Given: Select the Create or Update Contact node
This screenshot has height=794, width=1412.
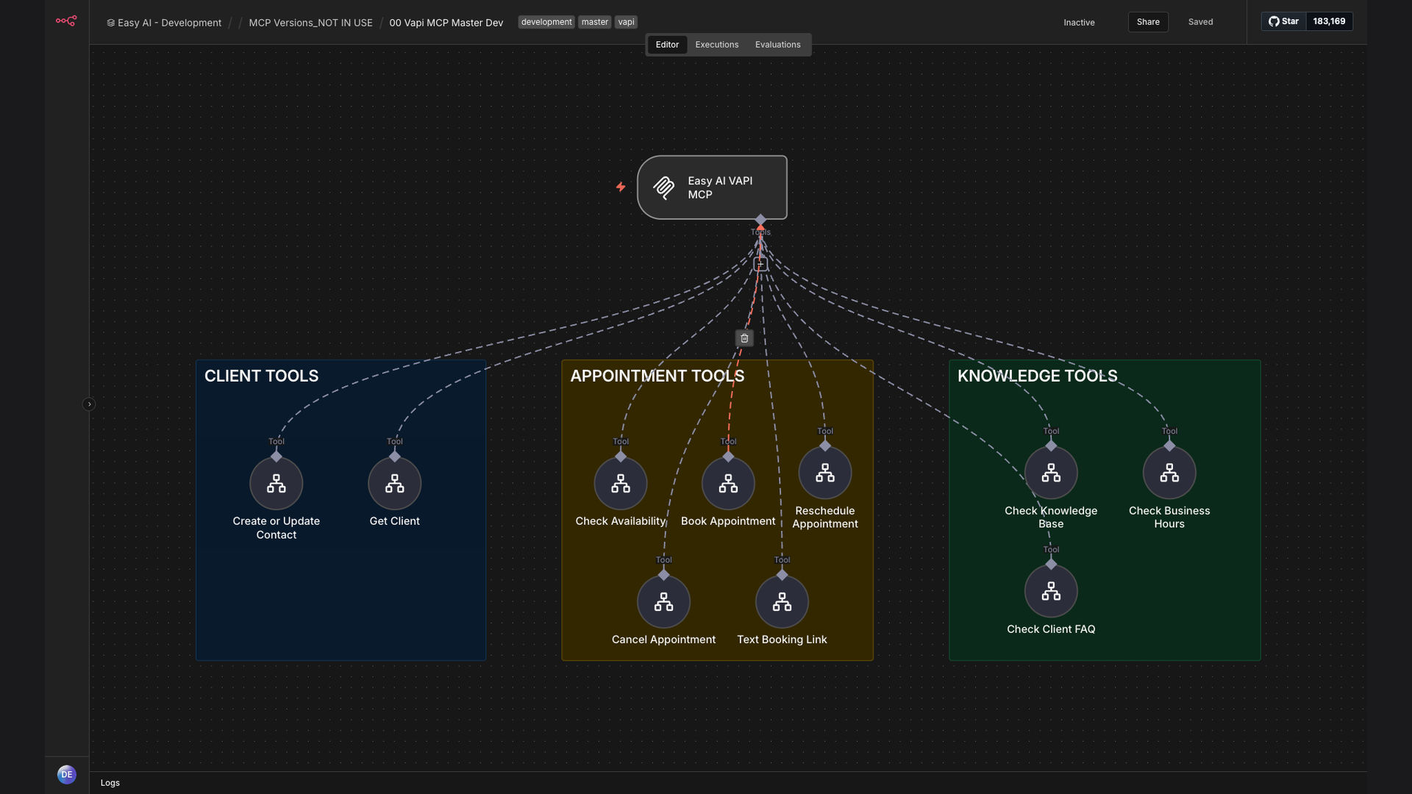Looking at the screenshot, I should (277, 483).
